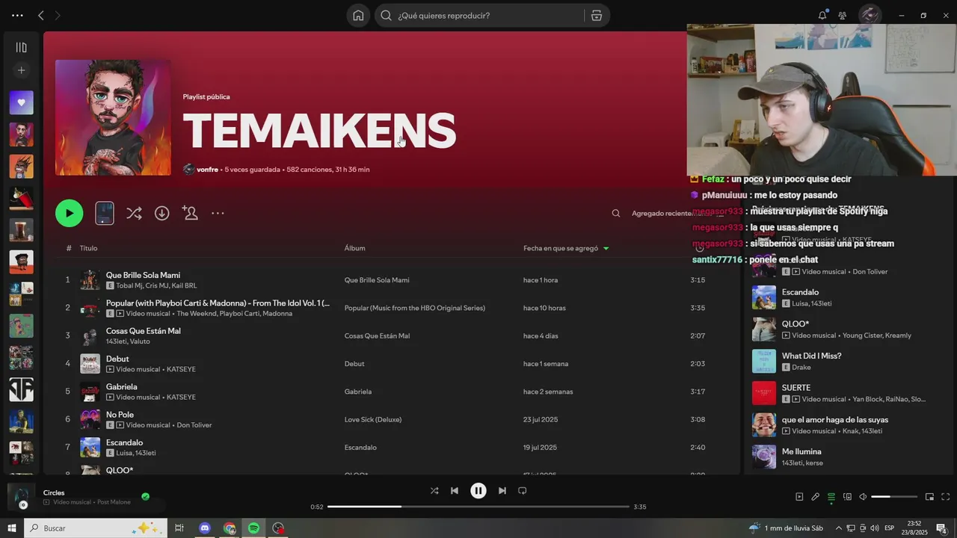The height and width of the screenshot is (538, 957).
Task: Select the song Que Brille Sola Mami
Action: pyautogui.click(x=143, y=275)
